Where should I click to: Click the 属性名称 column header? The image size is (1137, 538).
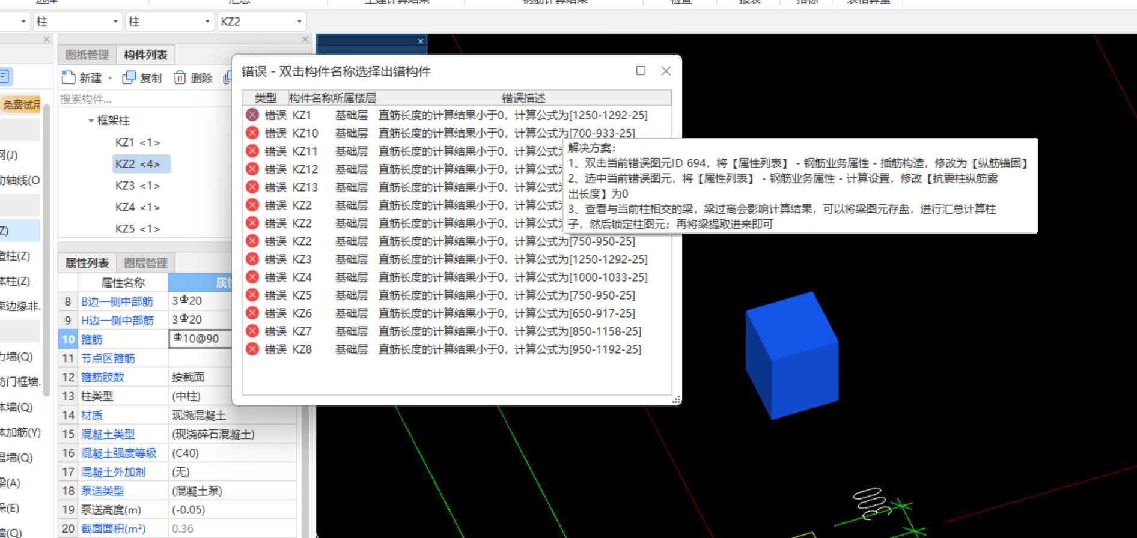(123, 282)
